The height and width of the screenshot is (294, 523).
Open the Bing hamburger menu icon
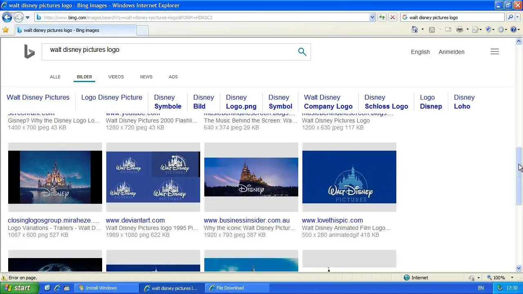[495, 51]
